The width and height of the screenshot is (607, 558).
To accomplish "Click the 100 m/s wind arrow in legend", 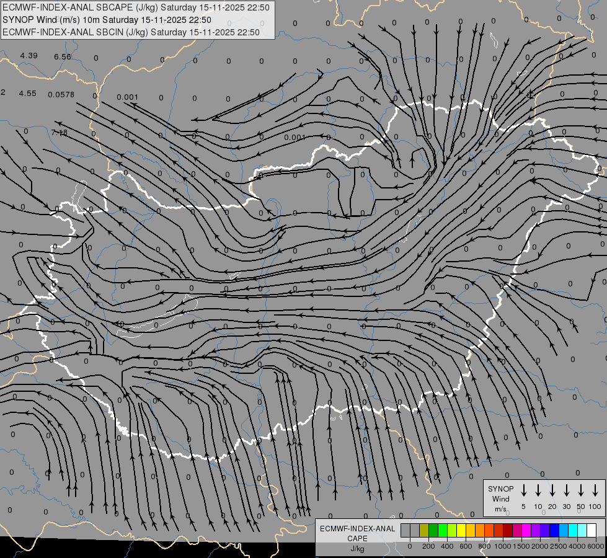I will (x=595, y=490).
